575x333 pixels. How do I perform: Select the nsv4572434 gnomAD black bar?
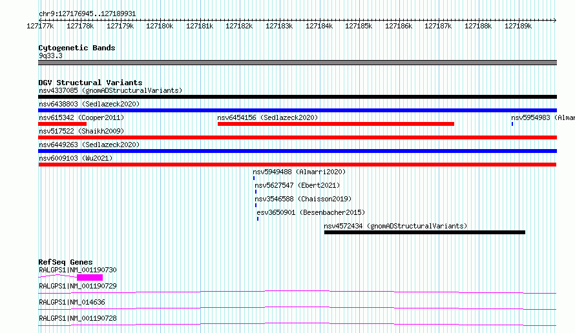tap(424, 232)
